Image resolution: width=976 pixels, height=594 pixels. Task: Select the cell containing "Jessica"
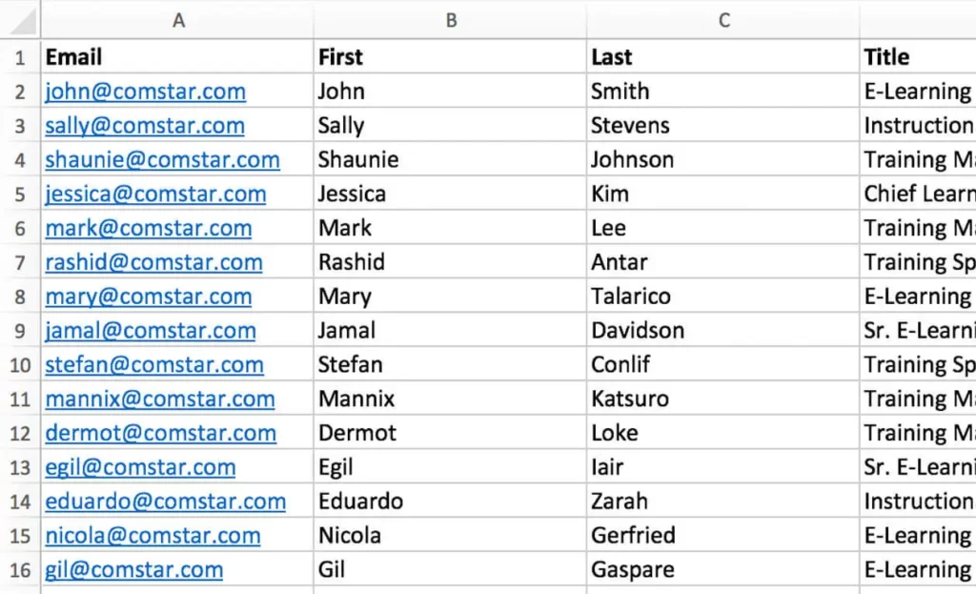coord(451,195)
